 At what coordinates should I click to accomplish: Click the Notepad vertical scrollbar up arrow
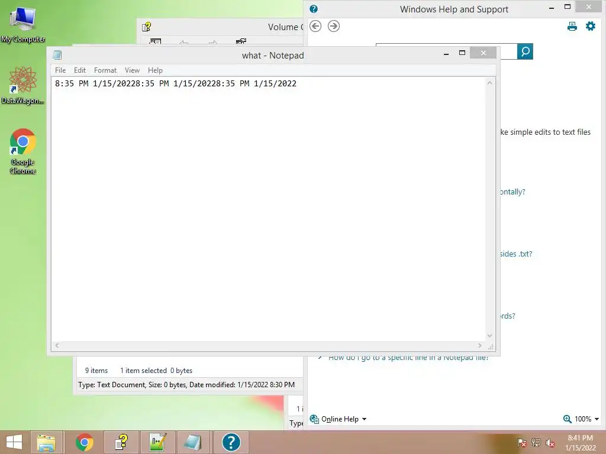(x=489, y=83)
